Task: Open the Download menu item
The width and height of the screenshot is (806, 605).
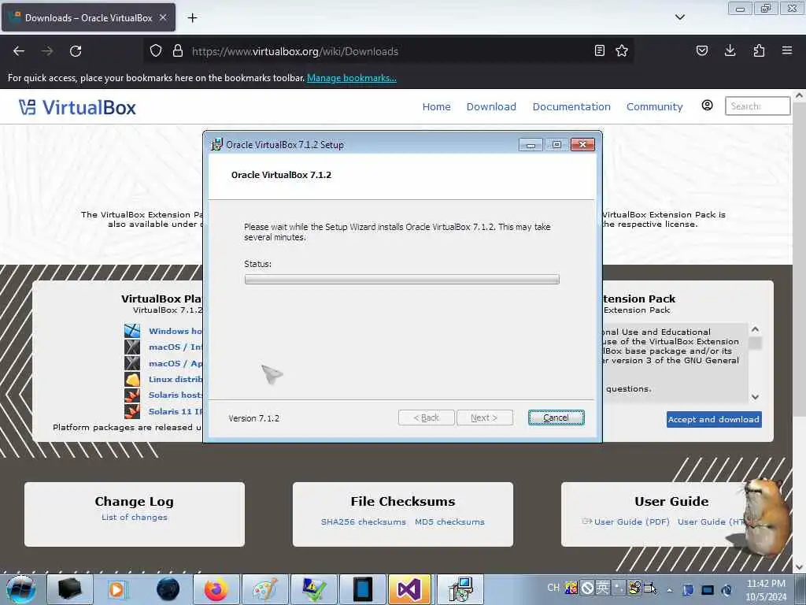Action: (x=491, y=106)
